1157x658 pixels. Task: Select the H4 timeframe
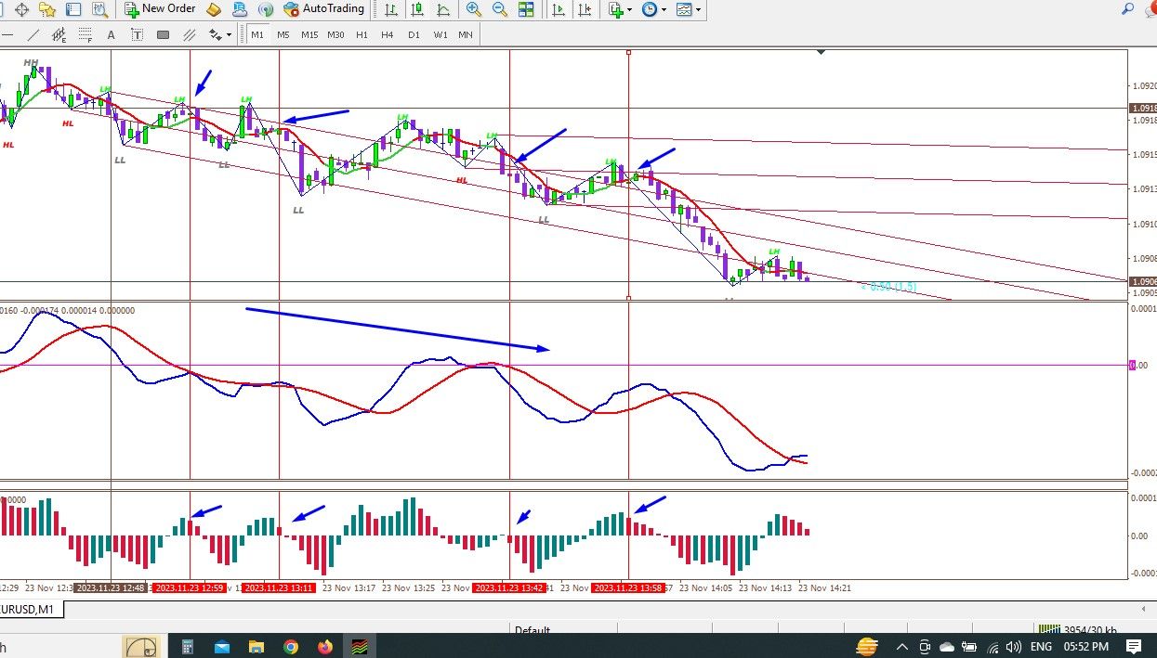pyautogui.click(x=388, y=34)
